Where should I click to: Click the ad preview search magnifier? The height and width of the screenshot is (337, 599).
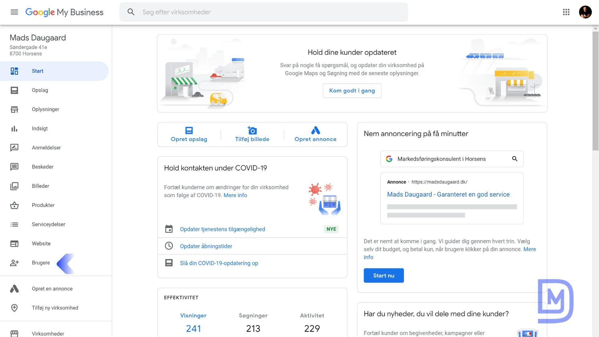click(x=515, y=159)
